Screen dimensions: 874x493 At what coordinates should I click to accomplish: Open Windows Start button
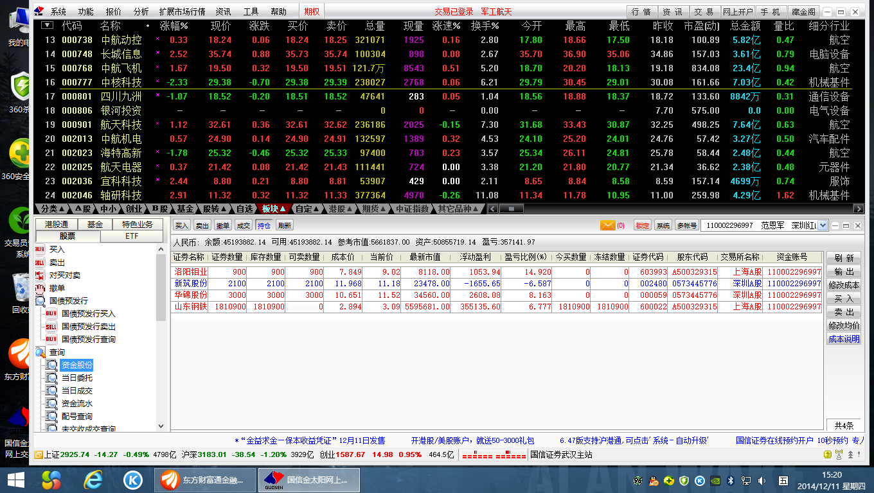15,480
